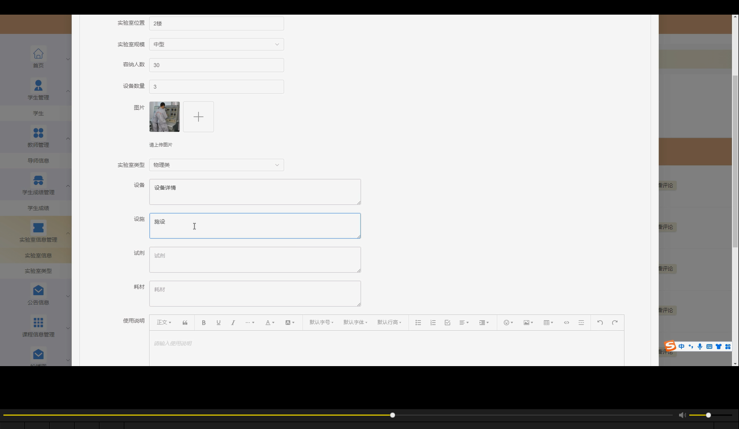Viewport: 739px width, 429px height.
Task: Select the 学生 submenu item
Action: tap(38, 113)
